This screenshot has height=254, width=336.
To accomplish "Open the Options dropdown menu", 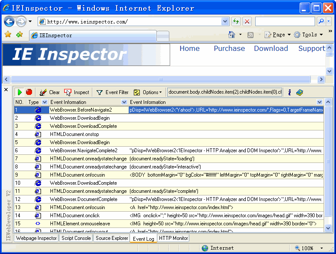I will [x=148, y=92].
